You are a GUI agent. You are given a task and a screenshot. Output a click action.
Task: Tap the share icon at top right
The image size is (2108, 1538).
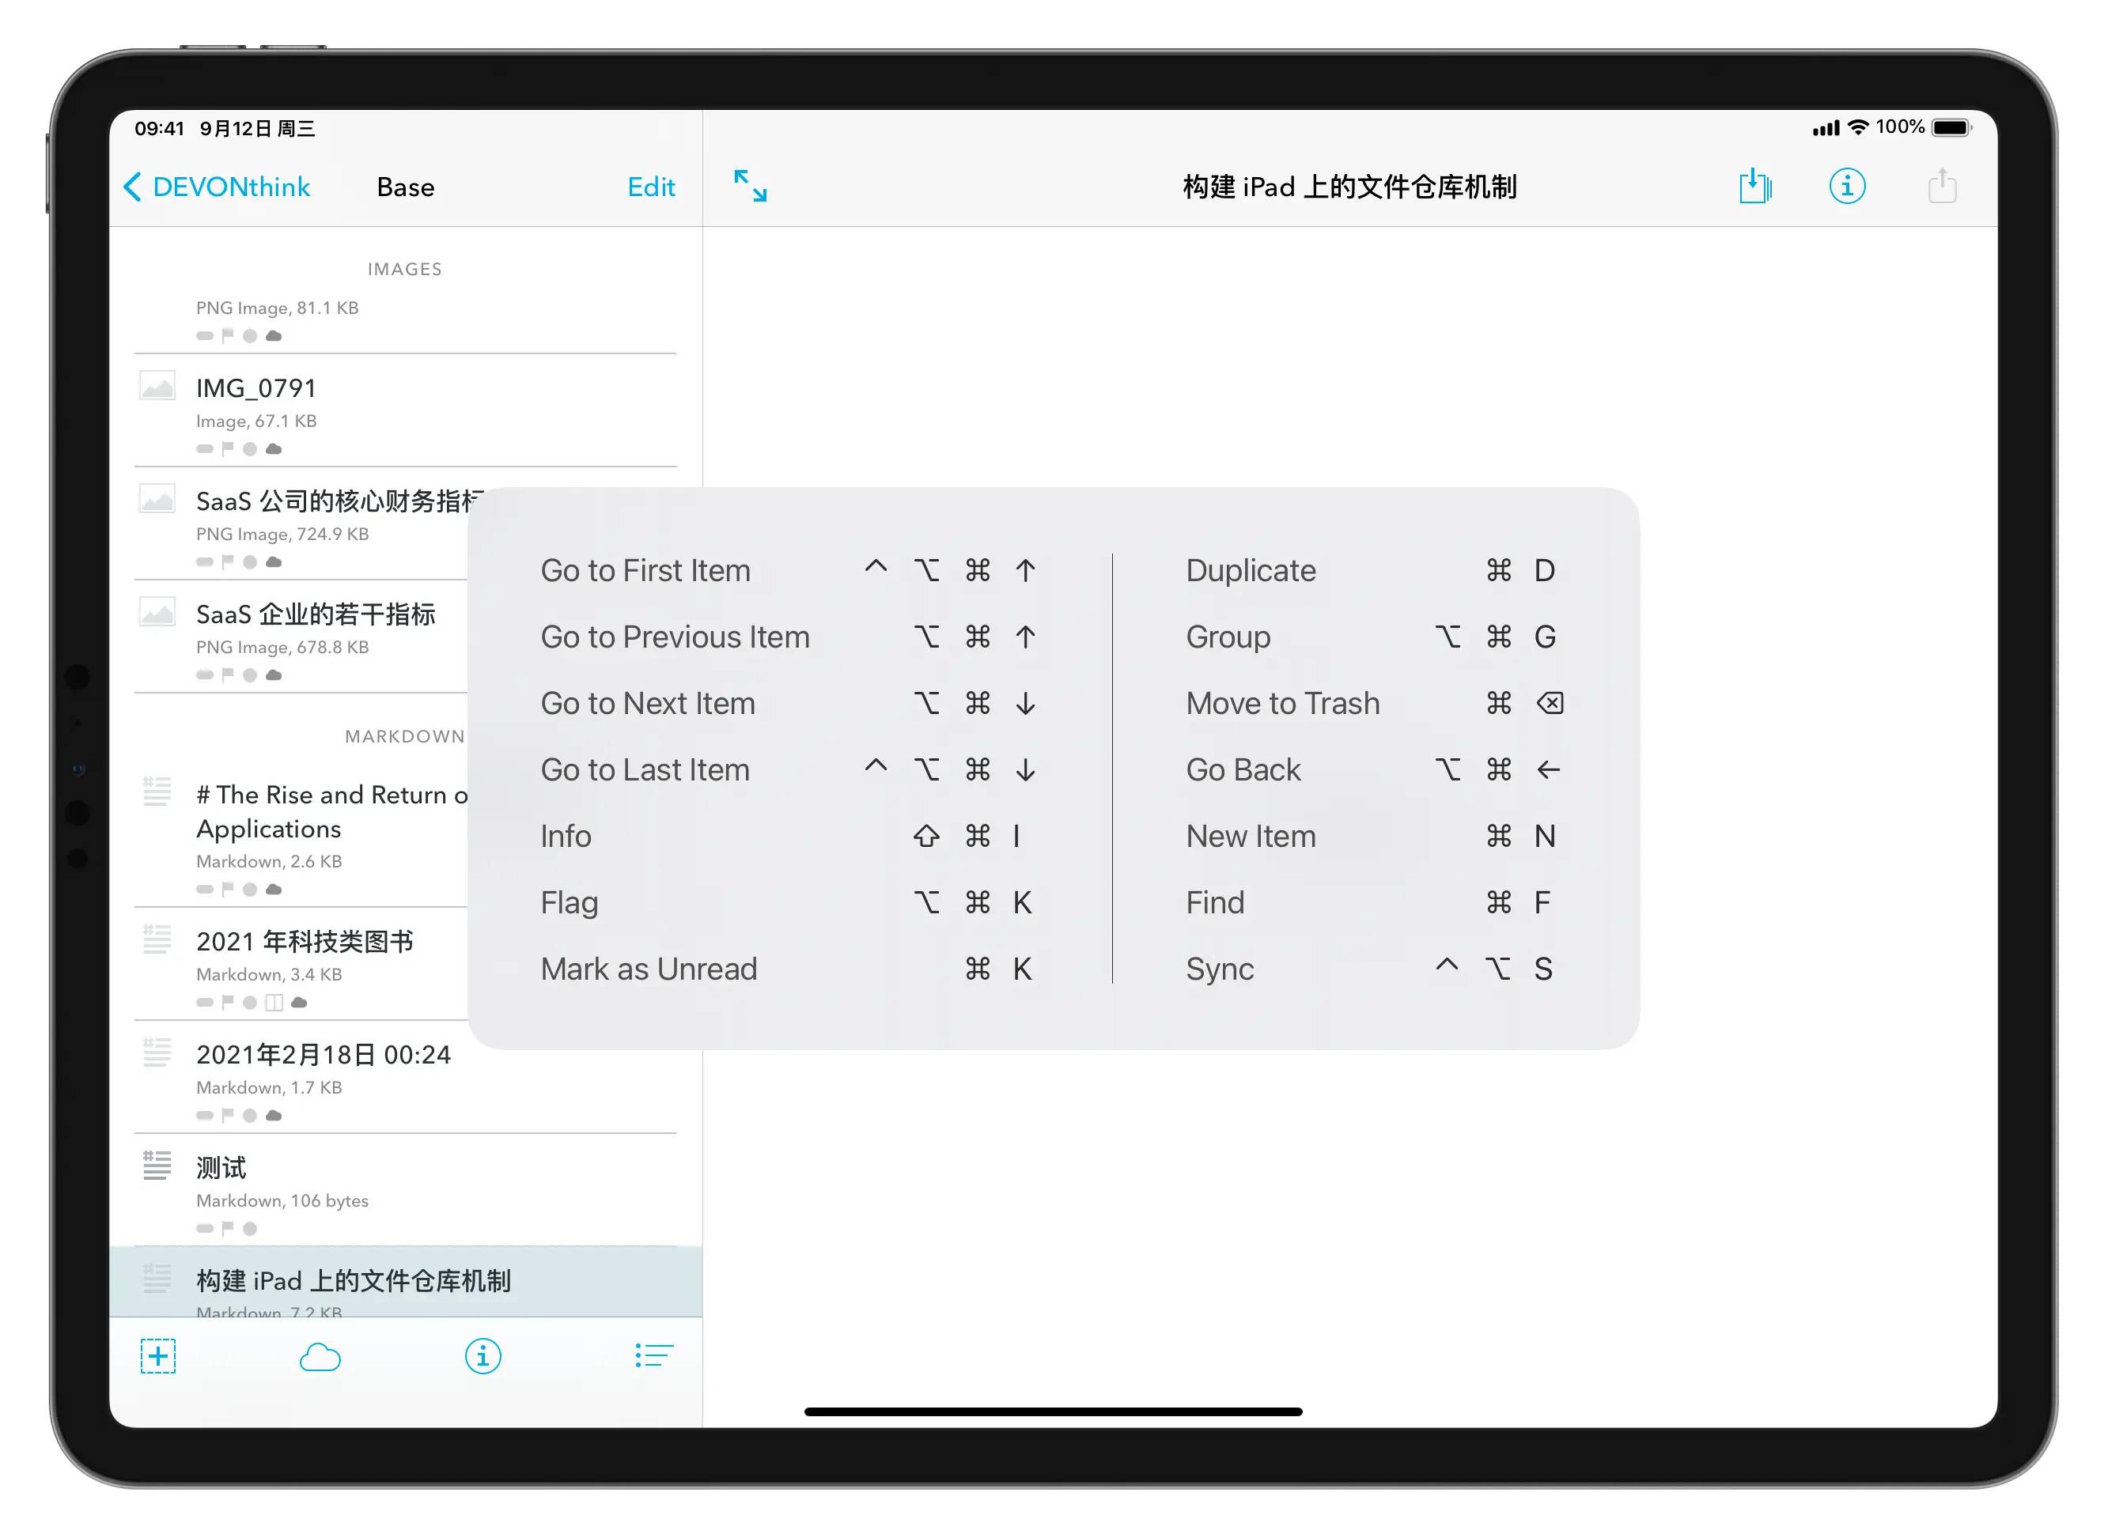1941,186
